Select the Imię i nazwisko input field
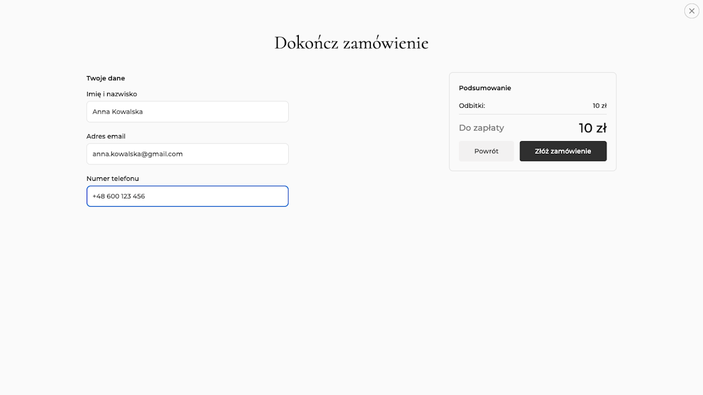This screenshot has width=703, height=395. tap(187, 112)
